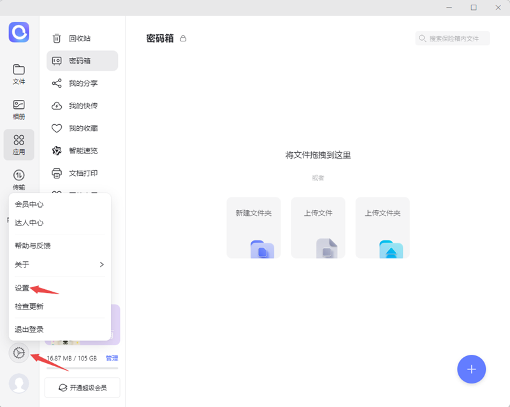
Task: Click the storage usage progress bar
Action: tap(81, 369)
